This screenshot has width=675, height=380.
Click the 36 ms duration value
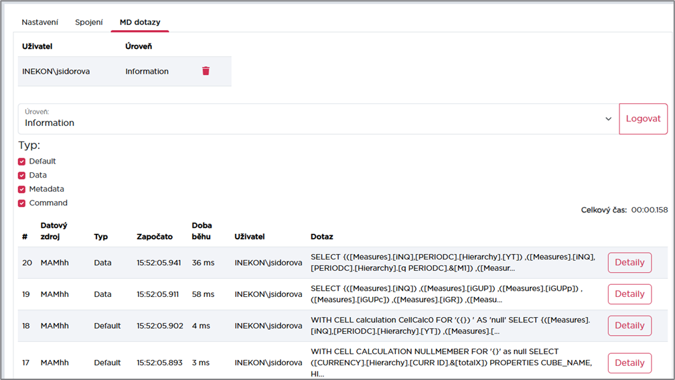point(203,263)
